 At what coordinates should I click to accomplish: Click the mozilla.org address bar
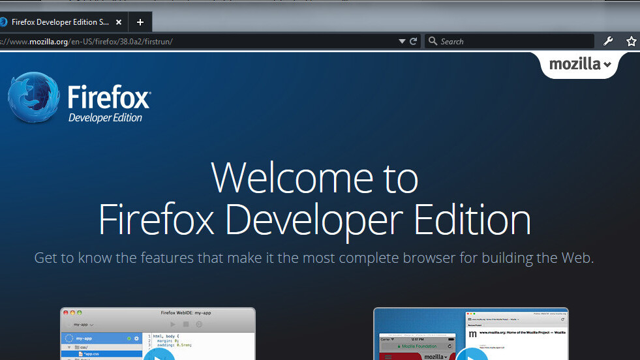click(x=196, y=41)
